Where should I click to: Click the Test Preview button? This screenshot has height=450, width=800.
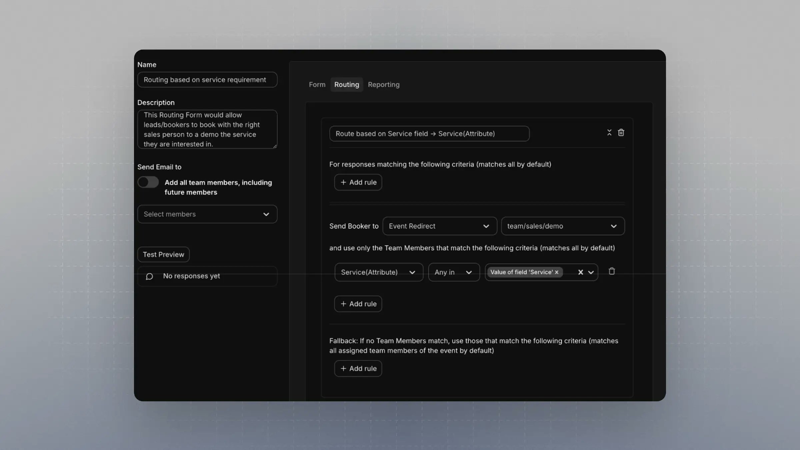click(163, 255)
